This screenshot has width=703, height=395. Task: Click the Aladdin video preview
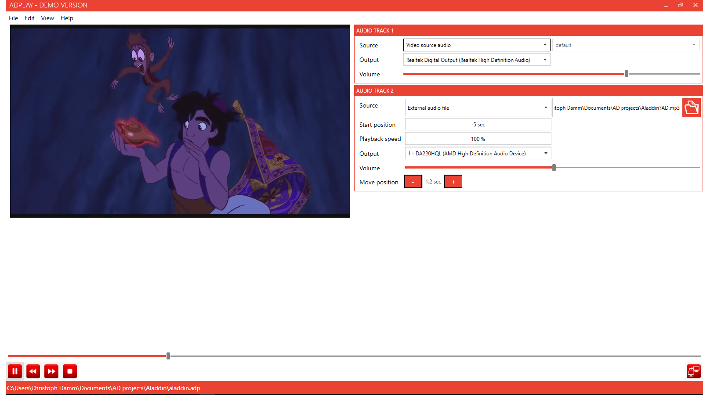pos(180,121)
